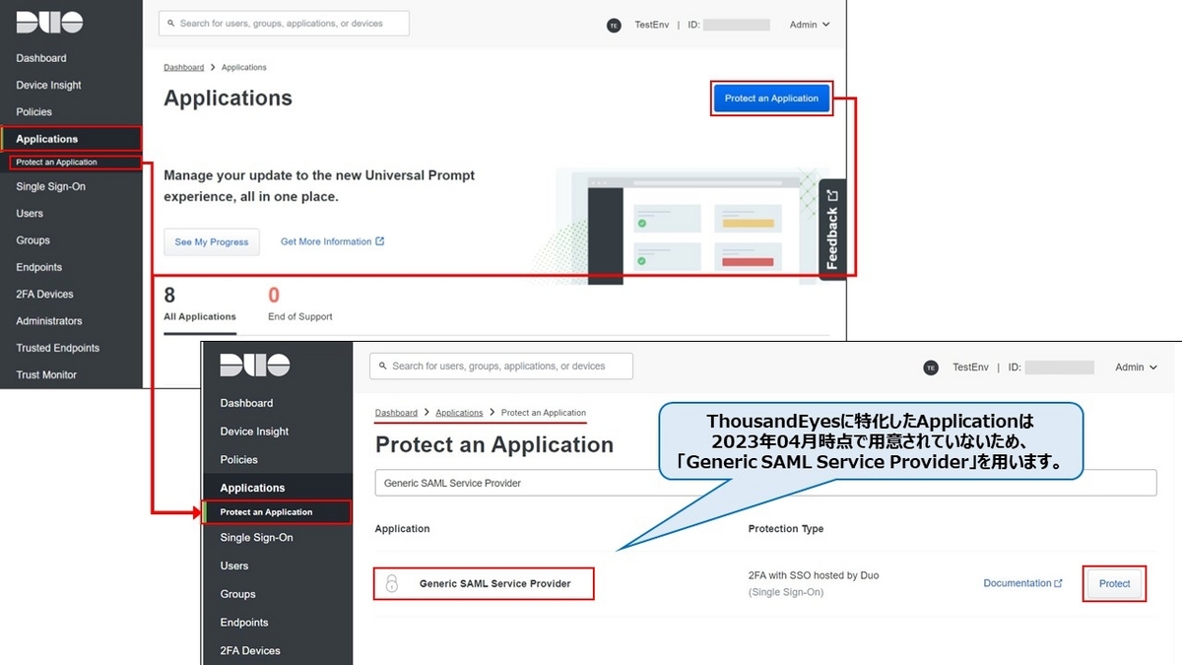Focus the search box in the top window
This screenshot has width=1182, height=665.
pos(284,24)
